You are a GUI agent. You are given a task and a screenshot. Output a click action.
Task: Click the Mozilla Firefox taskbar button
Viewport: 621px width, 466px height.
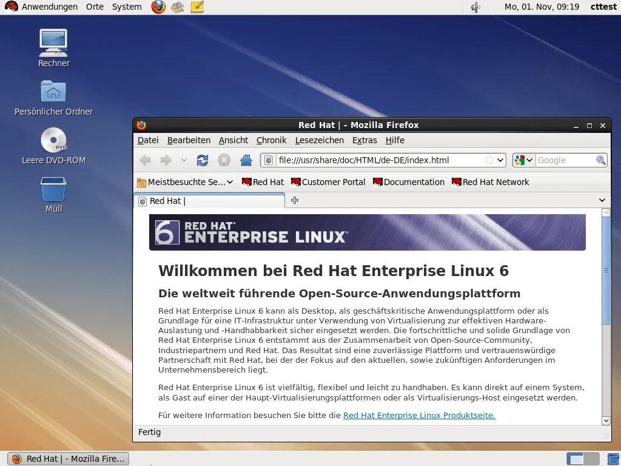[x=68, y=459]
